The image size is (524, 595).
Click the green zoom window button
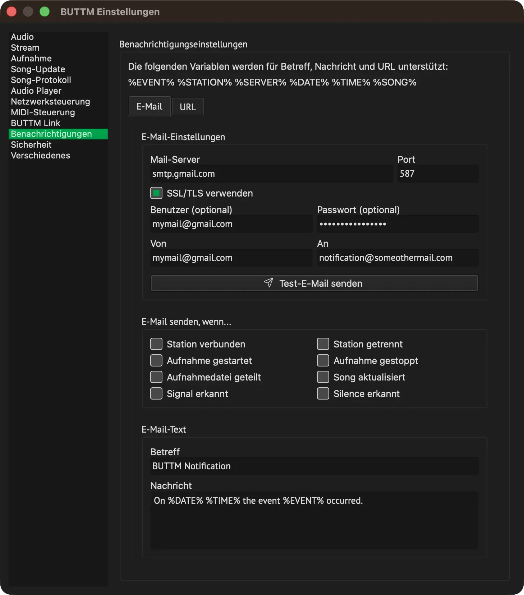coord(45,12)
